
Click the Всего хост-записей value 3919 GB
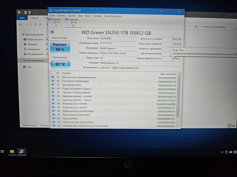(x=172, y=44)
